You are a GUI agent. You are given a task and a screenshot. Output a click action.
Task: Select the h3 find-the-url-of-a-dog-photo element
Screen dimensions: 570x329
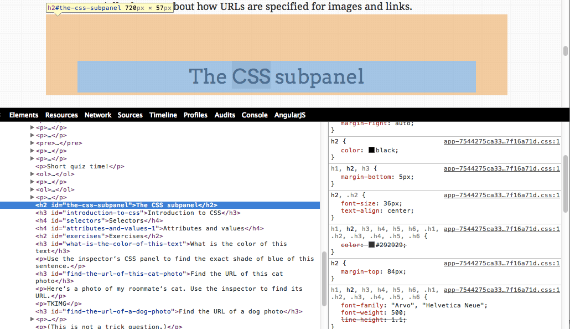coord(169,311)
